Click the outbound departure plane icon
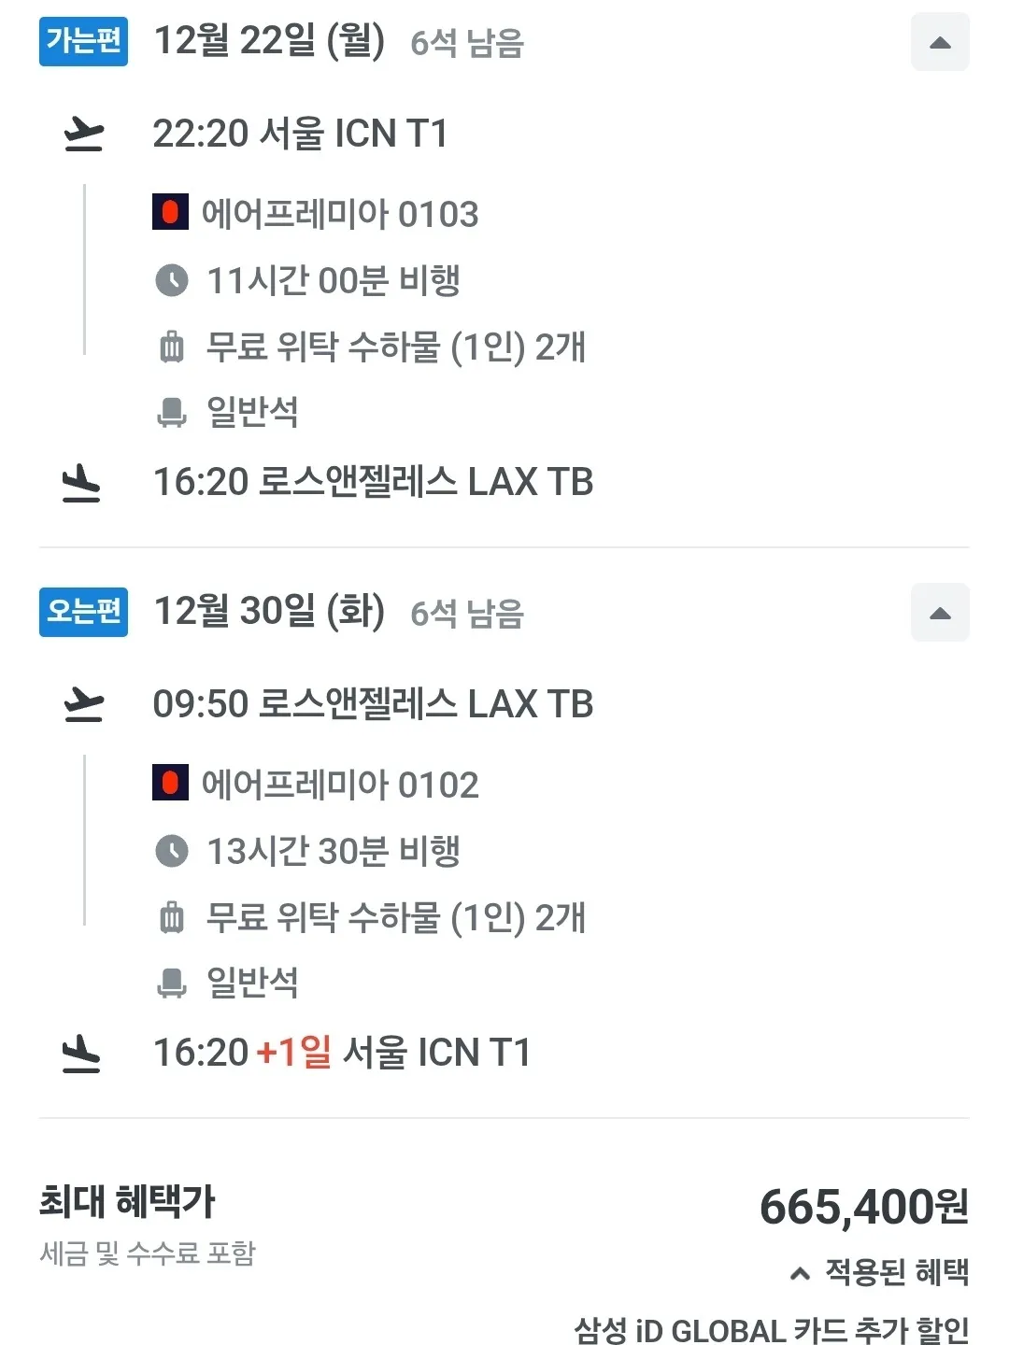Image resolution: width=1009 pixels, height=1345 pixels. pos(83,134)
